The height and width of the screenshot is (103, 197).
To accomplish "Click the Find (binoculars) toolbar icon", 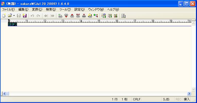I will coord(60,16).
